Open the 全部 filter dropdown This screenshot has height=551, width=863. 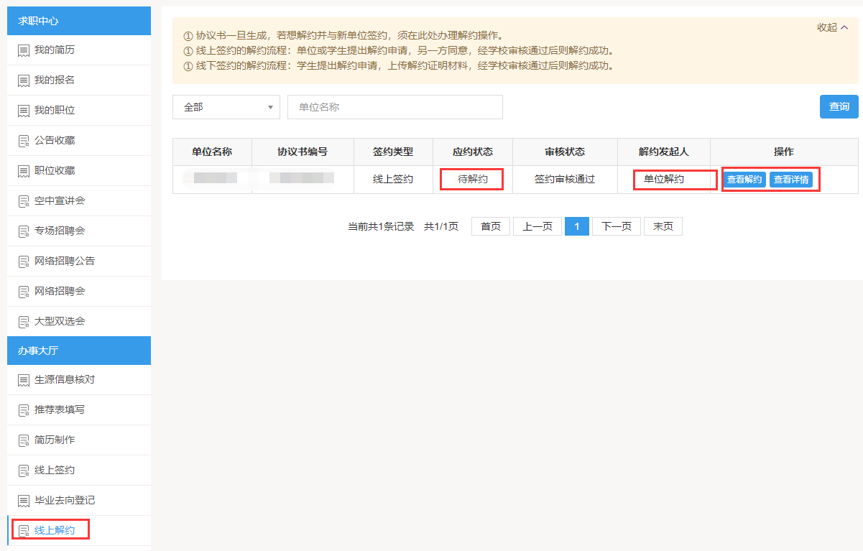[x=226, y=107]
